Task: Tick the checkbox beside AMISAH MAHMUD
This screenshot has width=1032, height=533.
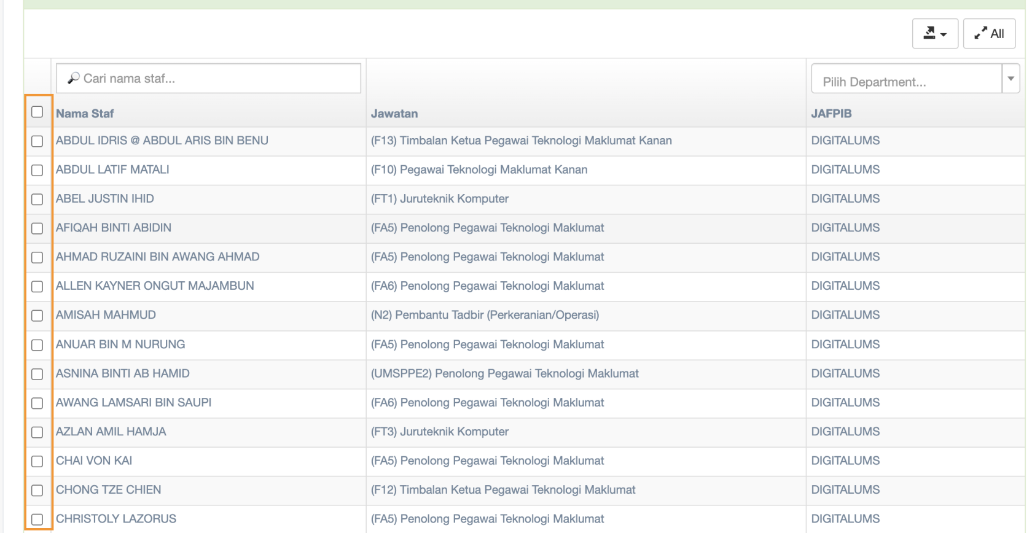Action: [x=37, y=316]
